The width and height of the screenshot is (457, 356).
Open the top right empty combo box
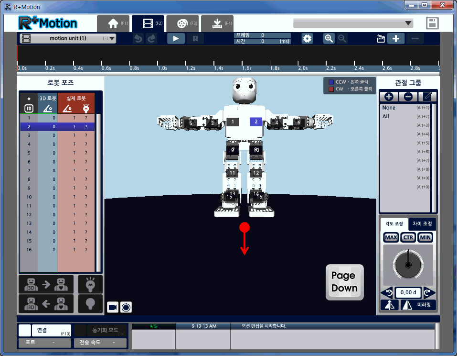click(x=353, y=23)
